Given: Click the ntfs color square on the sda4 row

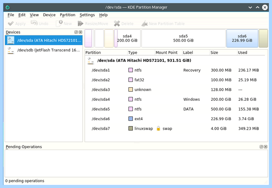Looking at the screenshot, I should click(131, 99).
